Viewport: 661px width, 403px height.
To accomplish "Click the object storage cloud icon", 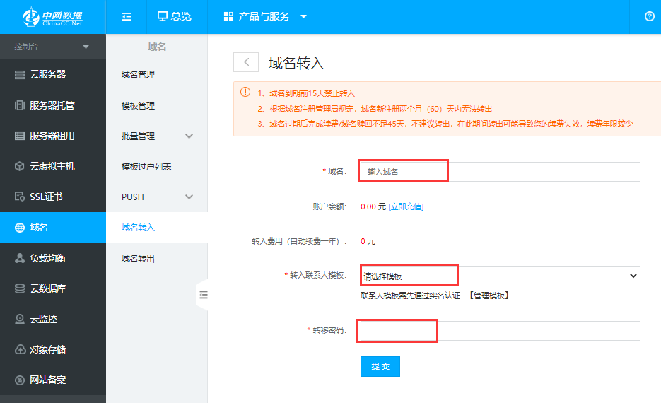I will click(20, 349).
